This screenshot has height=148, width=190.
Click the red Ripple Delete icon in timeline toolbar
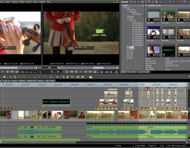(x=34, y=77)
